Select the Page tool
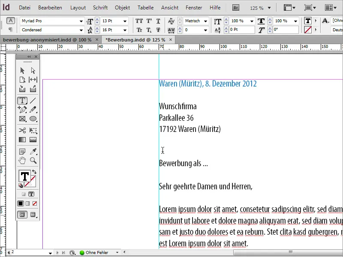This screenshot has width=343, height=257. [x=22, y=80]
